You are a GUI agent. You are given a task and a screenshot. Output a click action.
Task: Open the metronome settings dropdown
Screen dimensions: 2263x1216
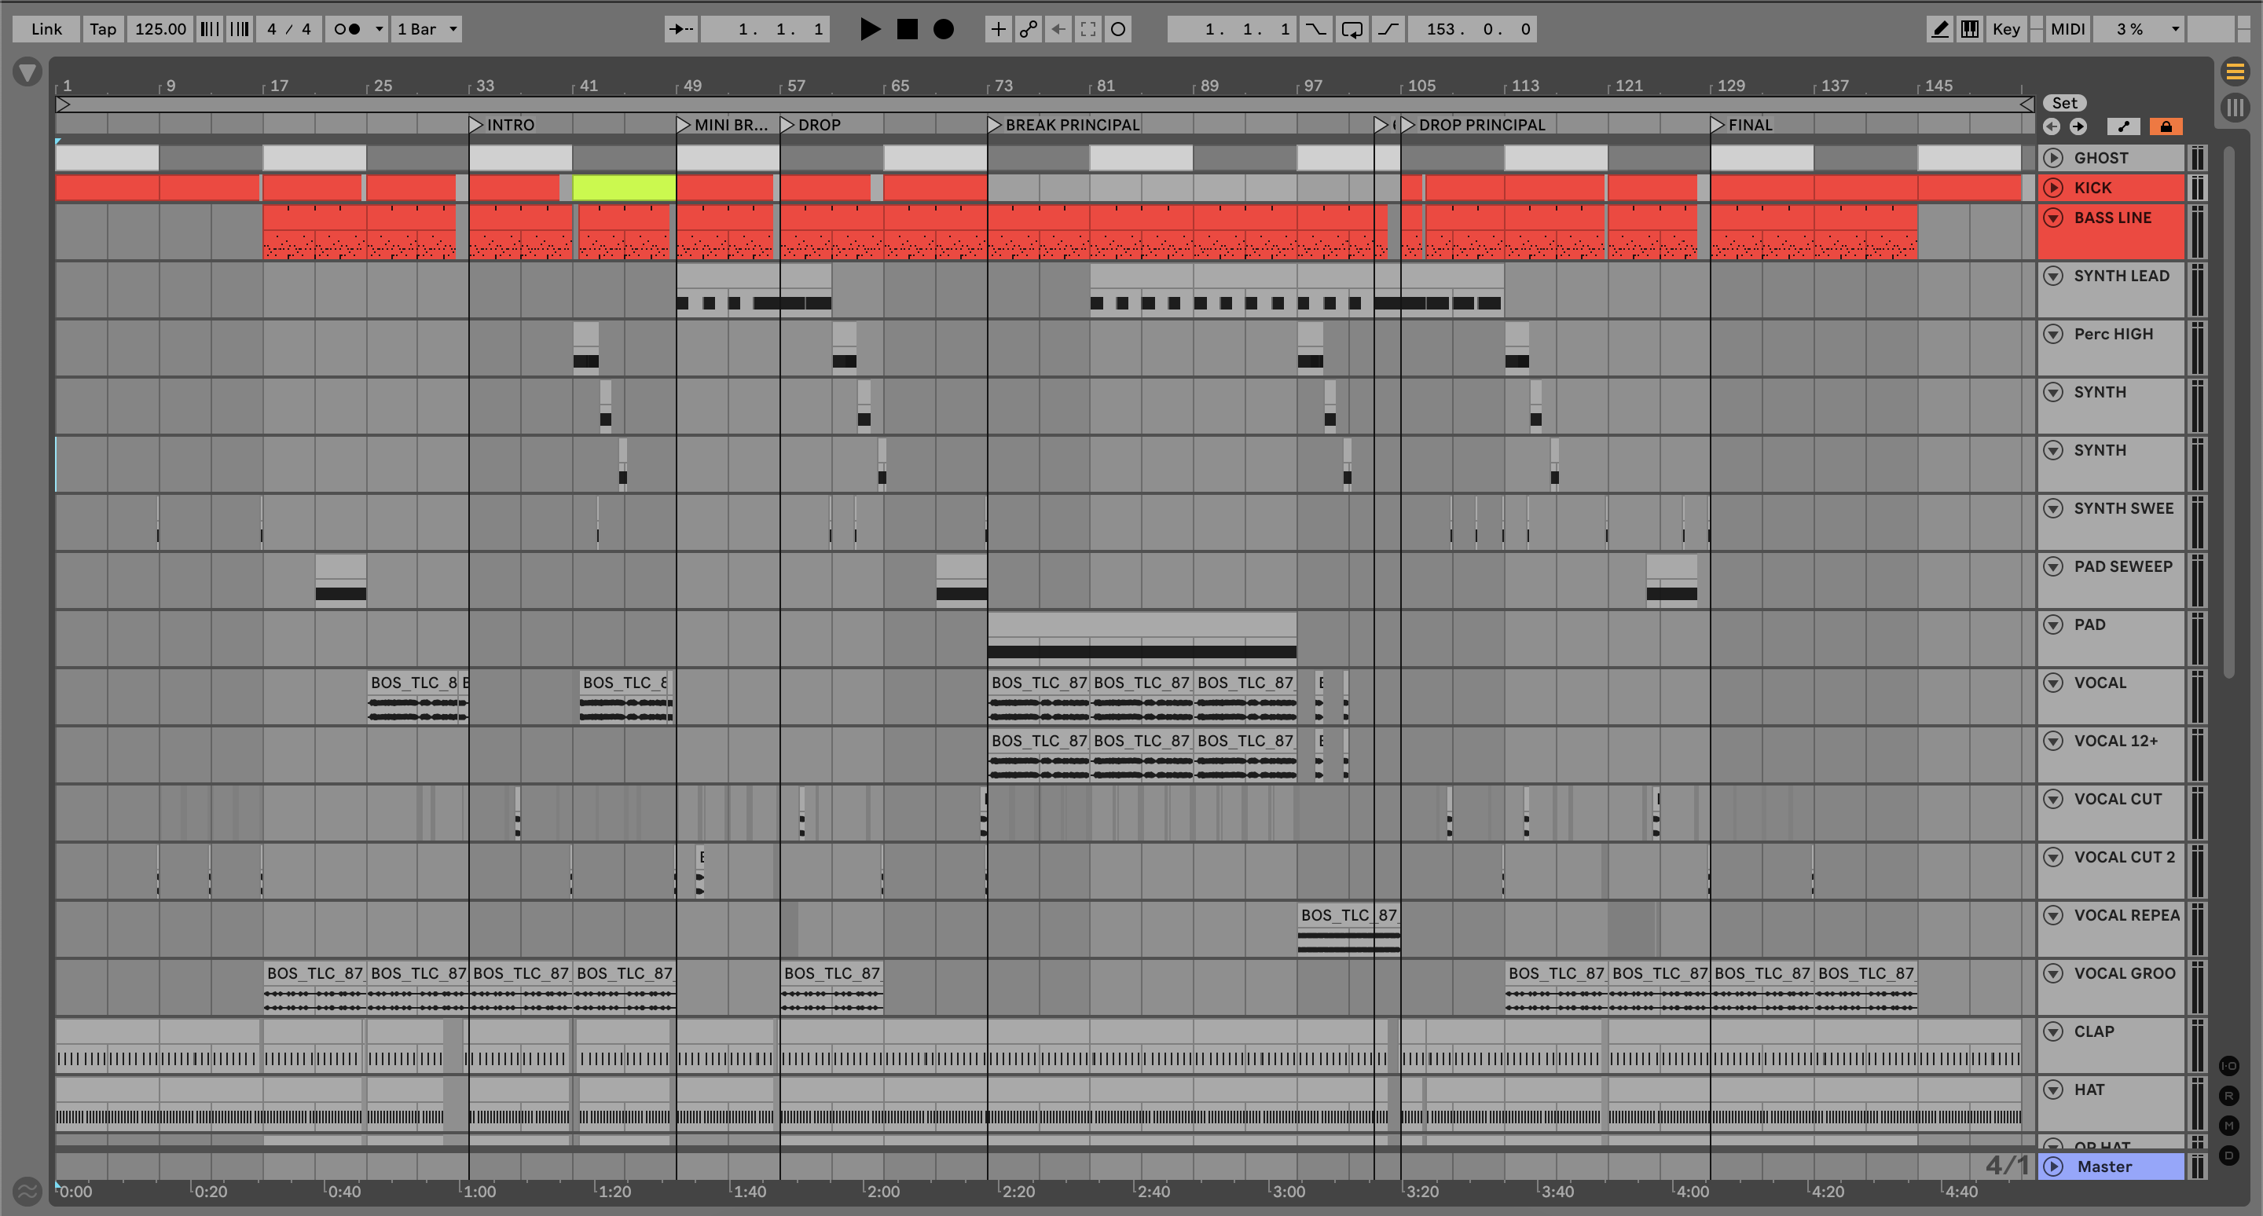point(380,29)
